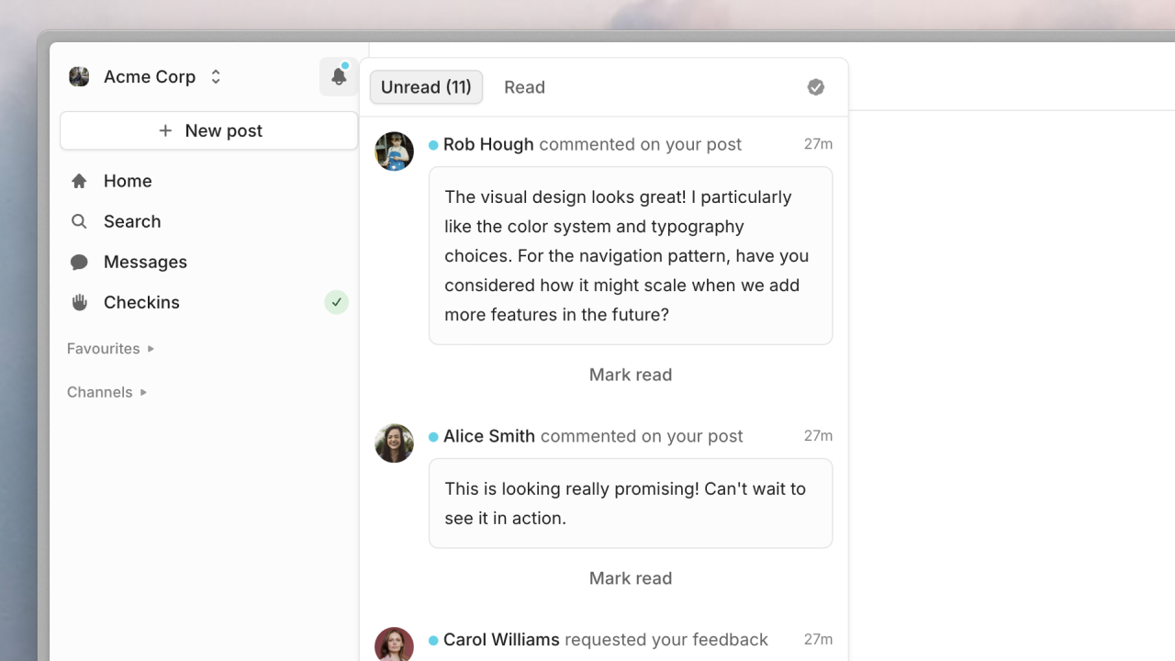Expand the Channels section
Viewport: 1175px width, 661px height.
click(x=143, y=392)
